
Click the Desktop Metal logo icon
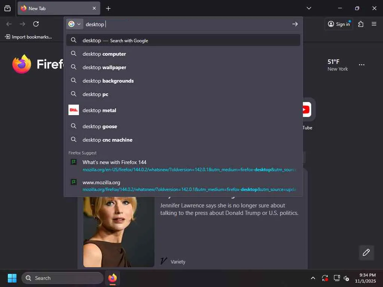(x=74, y=110)
